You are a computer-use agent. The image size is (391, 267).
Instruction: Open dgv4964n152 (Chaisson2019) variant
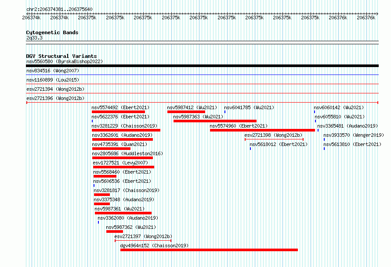coord(154,246)
